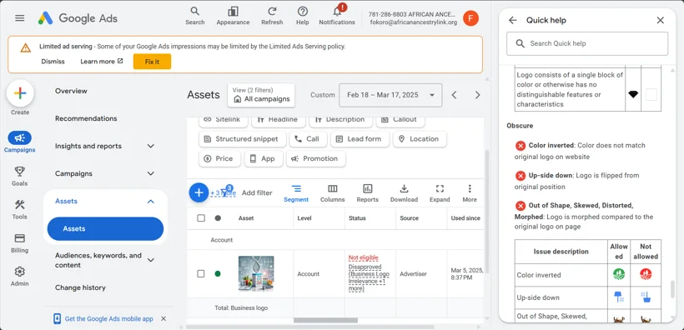Viewport: 684px width, 330px height.
Task: Check the business logo asset row
Action: (x=201, y=274)
